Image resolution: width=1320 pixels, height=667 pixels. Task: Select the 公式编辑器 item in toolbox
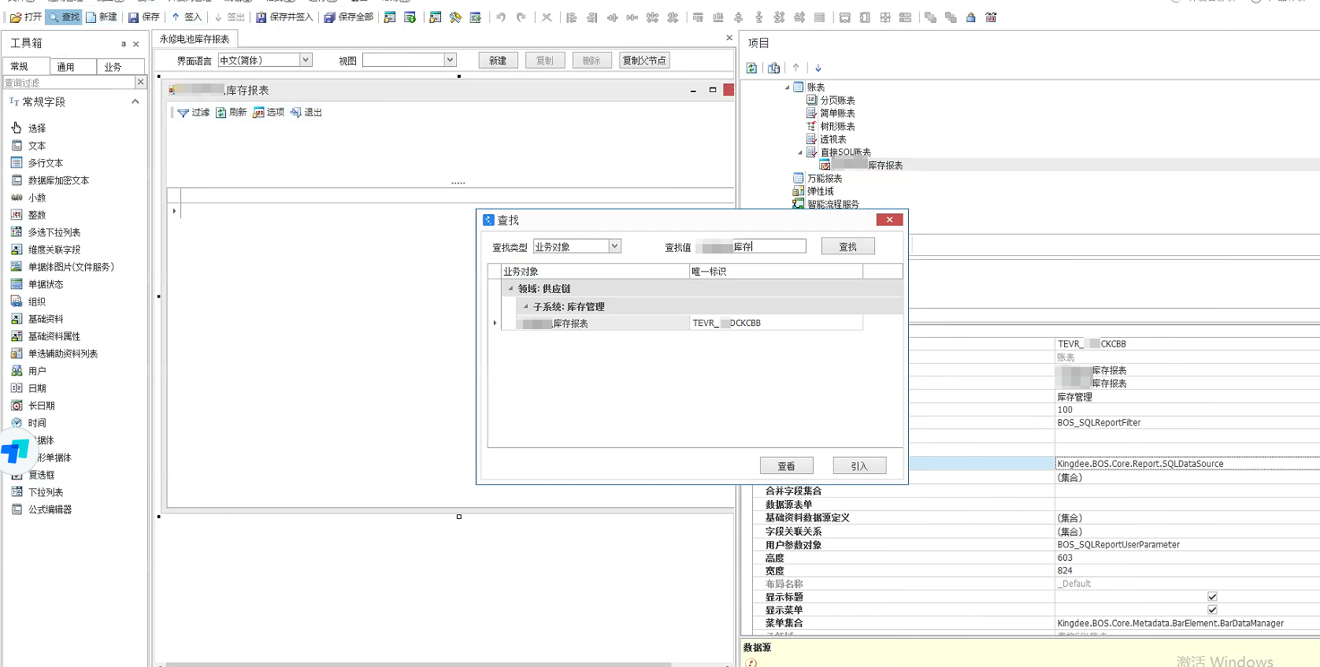click(x=42, y=510)
